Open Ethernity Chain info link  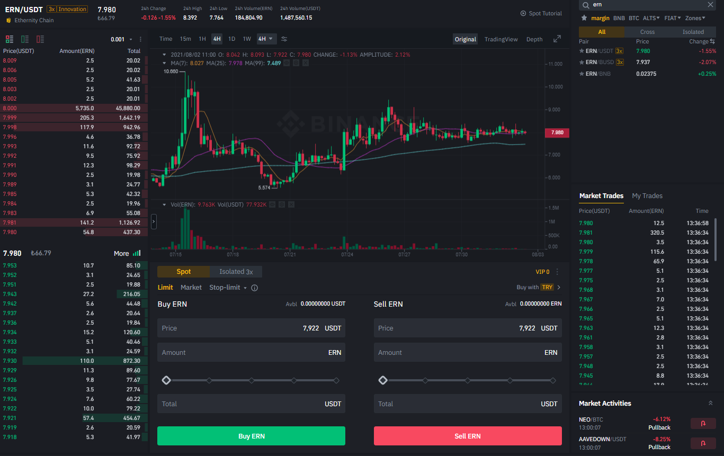click(34, 20)
